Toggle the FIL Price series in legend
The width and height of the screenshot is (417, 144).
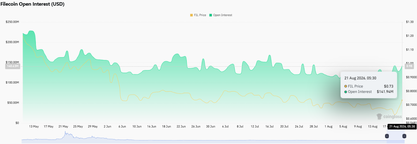tap(198, 15)
